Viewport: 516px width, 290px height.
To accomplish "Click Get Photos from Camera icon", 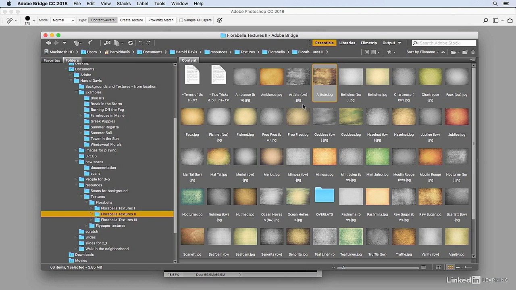I will pyautogui.click(x=107, y=43).
